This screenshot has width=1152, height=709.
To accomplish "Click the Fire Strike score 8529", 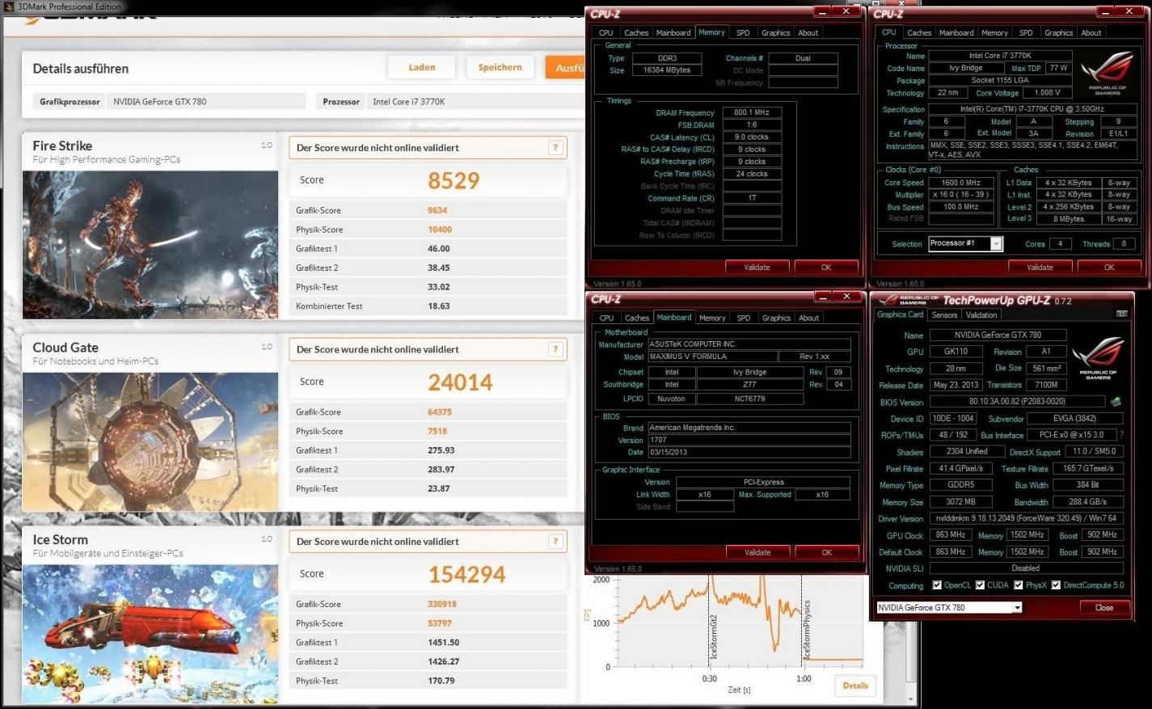I will pyautogui.click(x=454, y=180).
